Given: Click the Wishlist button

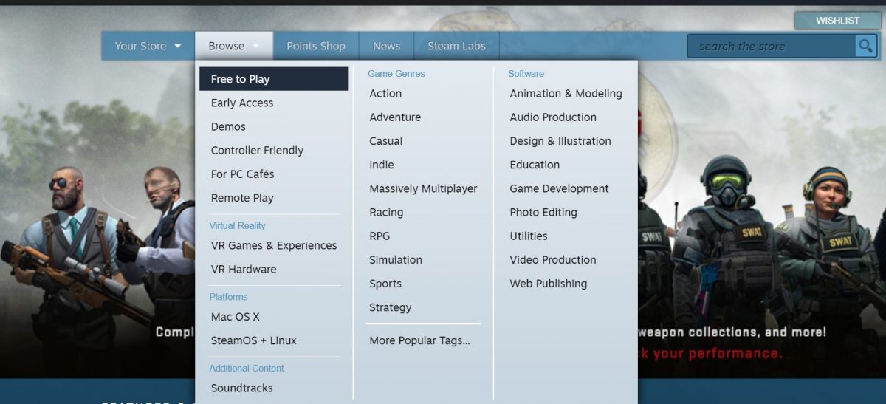Looking at the screenshot, I should 837,21.
